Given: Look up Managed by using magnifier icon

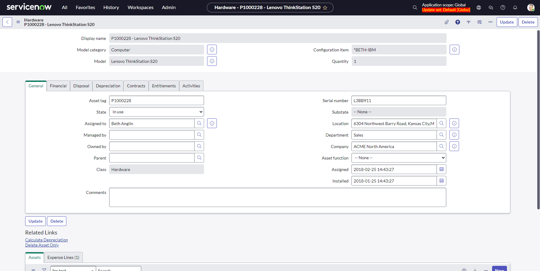Looking at the screenshot, I should 199,135.
